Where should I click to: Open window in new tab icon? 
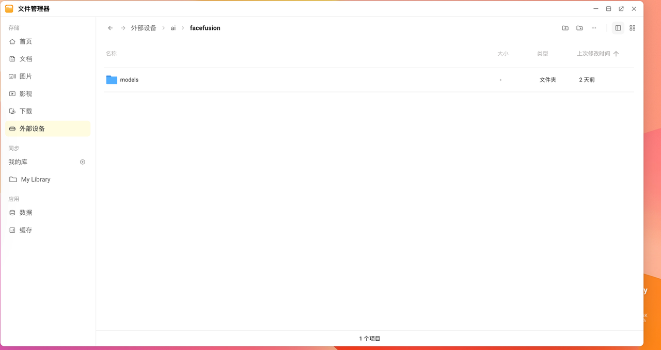click(621, 9)
